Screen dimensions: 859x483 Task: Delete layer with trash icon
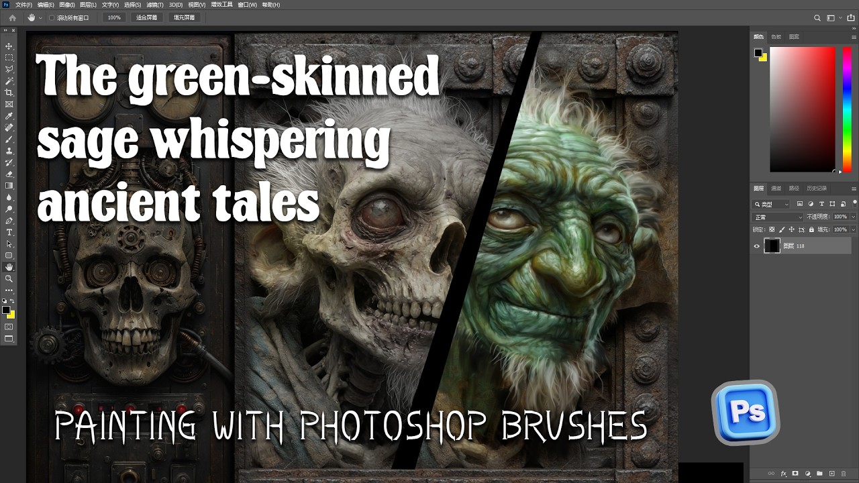click(x=844, y=474)
